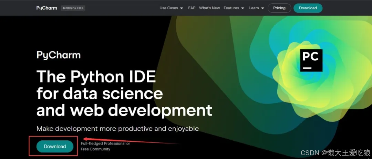The height and width of the screenshot is (159, 372).
Task: Click the large Download button in hero section
Action: (x=55, y=146)
